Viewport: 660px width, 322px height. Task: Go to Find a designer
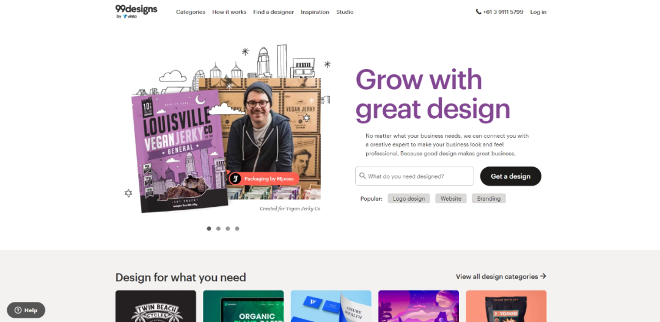[x=274, y=12]
